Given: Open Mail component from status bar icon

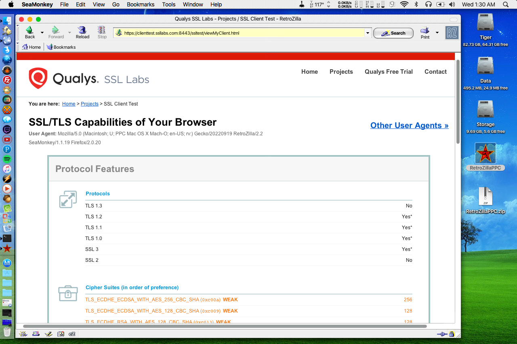Looking at the screenshot, I should tap(36, 334).
